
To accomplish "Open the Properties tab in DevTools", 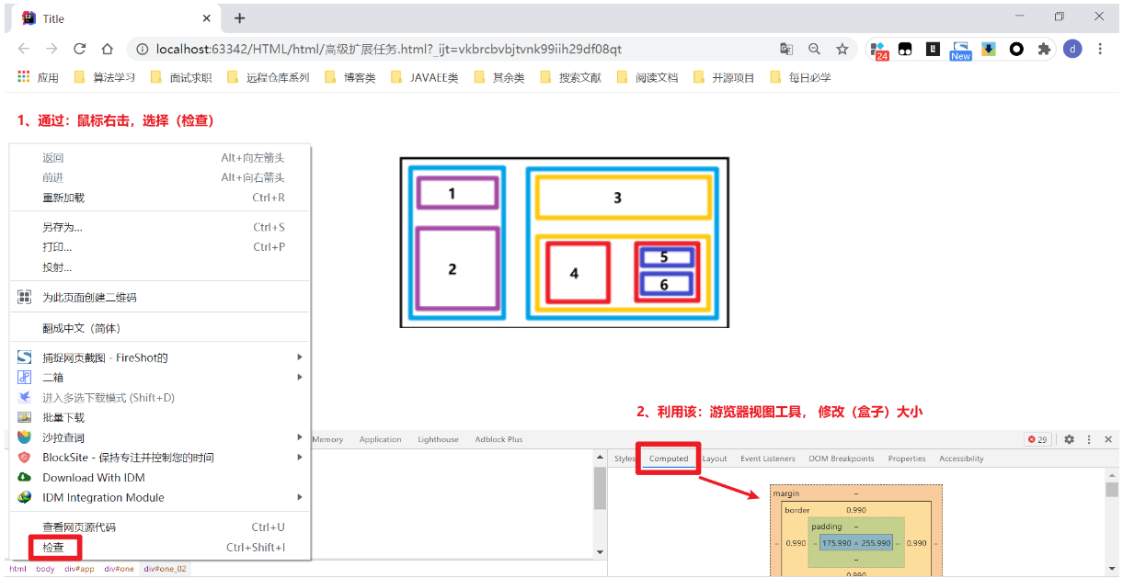I will coord(907,459).
